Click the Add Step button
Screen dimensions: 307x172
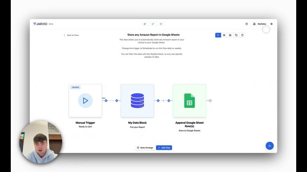click(164, 148)
